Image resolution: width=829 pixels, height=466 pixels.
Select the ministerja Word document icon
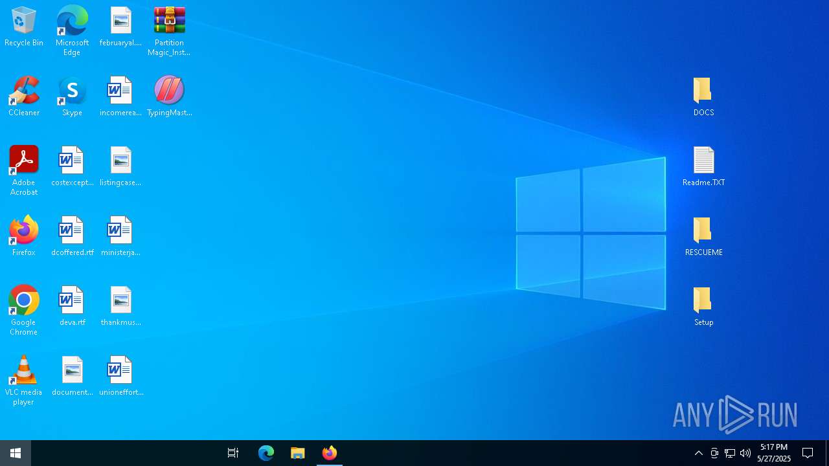[120, 237]
